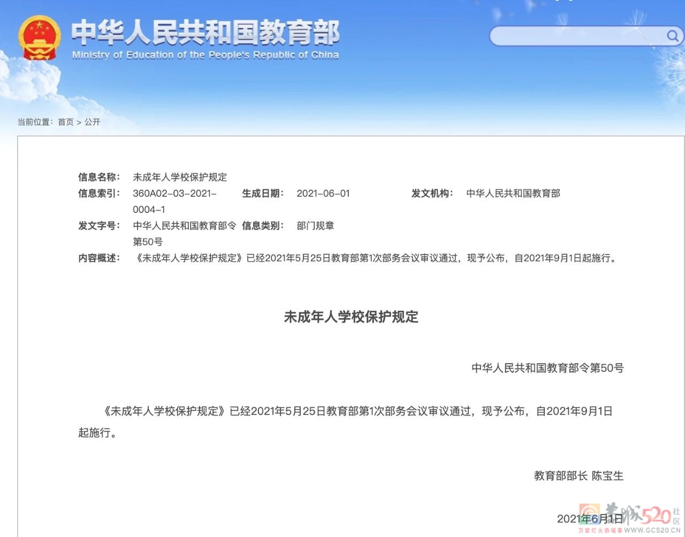This screenshot has width=685, height=537.
Task: Open the 公开 breadcrumb link
Action: 93,122
